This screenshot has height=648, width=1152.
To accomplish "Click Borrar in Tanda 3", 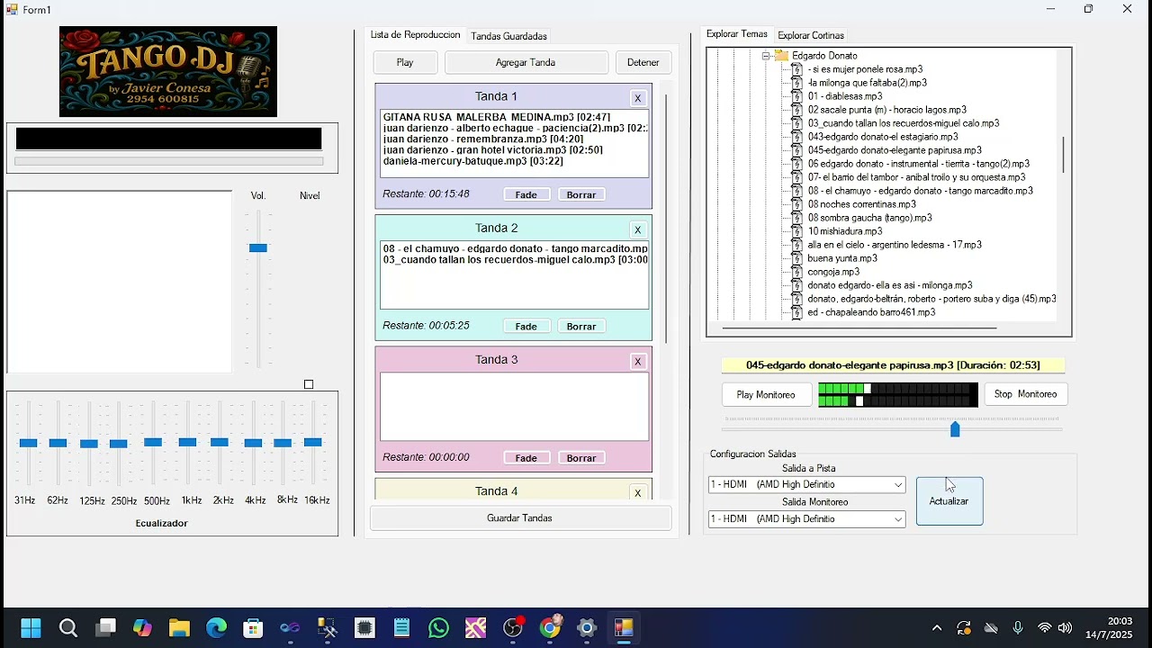I will [581, 457].
